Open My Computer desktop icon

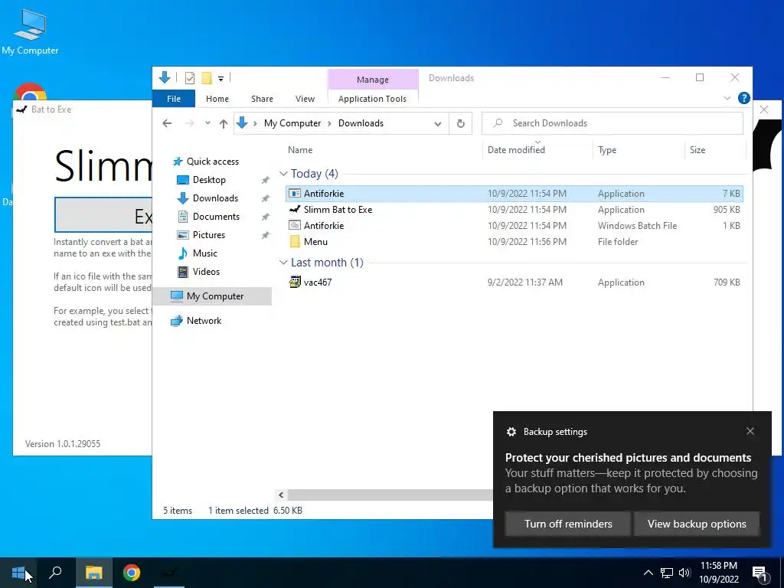click(x=30, y=31)
